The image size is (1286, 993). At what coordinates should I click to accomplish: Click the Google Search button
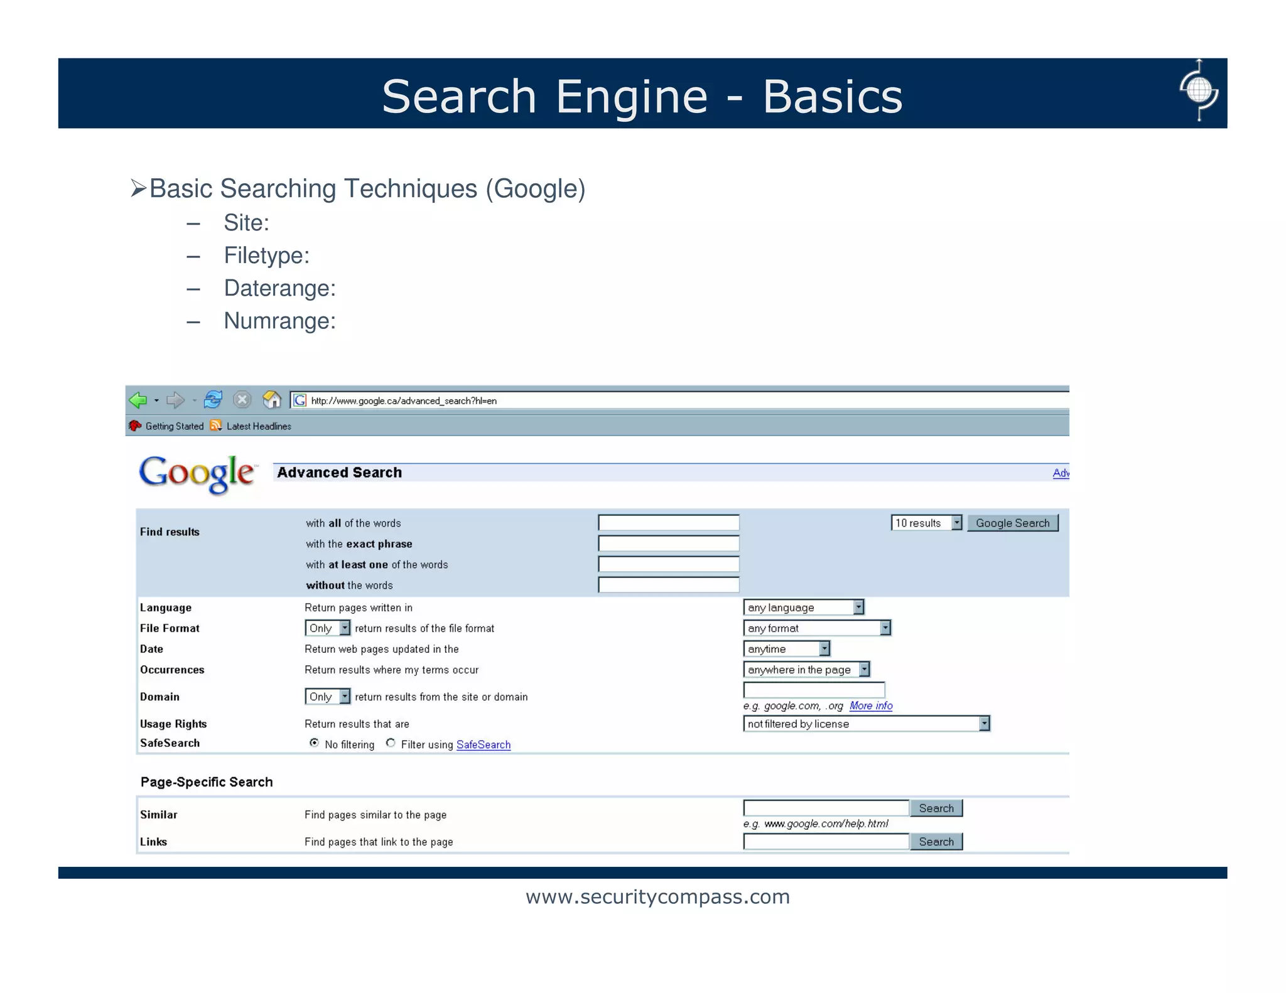pyautogui.click(x=1013, y=523)
